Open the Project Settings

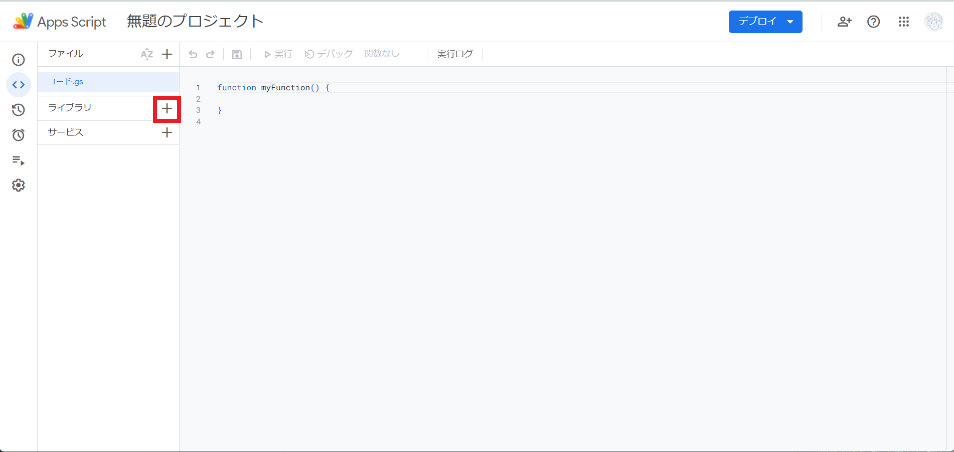(x=18, y=185)
